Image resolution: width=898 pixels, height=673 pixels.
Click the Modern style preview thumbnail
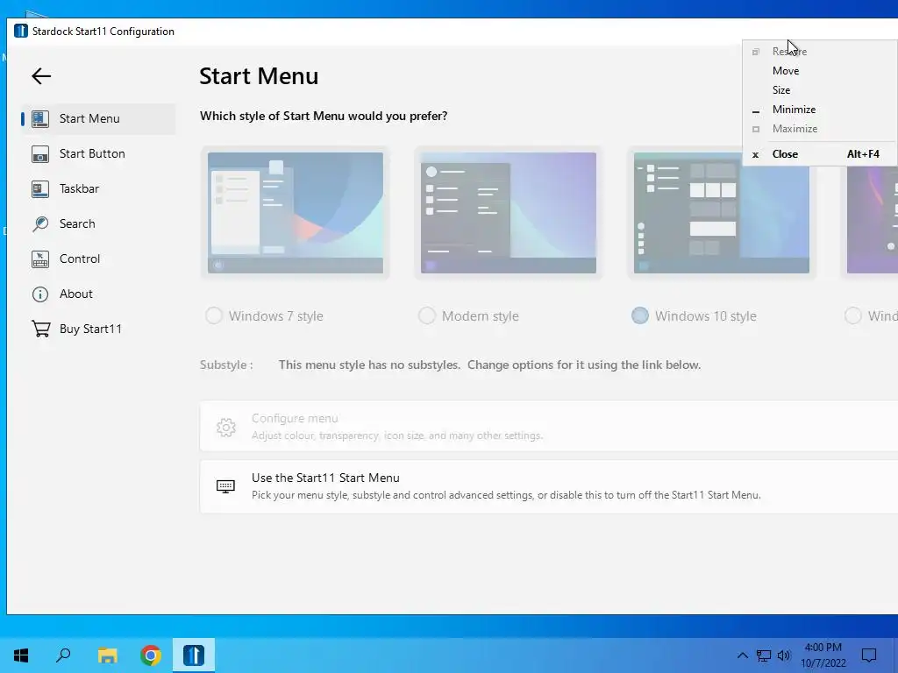coord(509,213)
